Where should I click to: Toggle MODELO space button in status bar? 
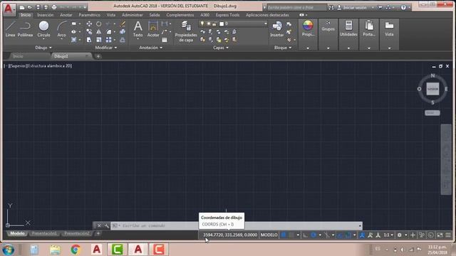[x=269, y=235]
